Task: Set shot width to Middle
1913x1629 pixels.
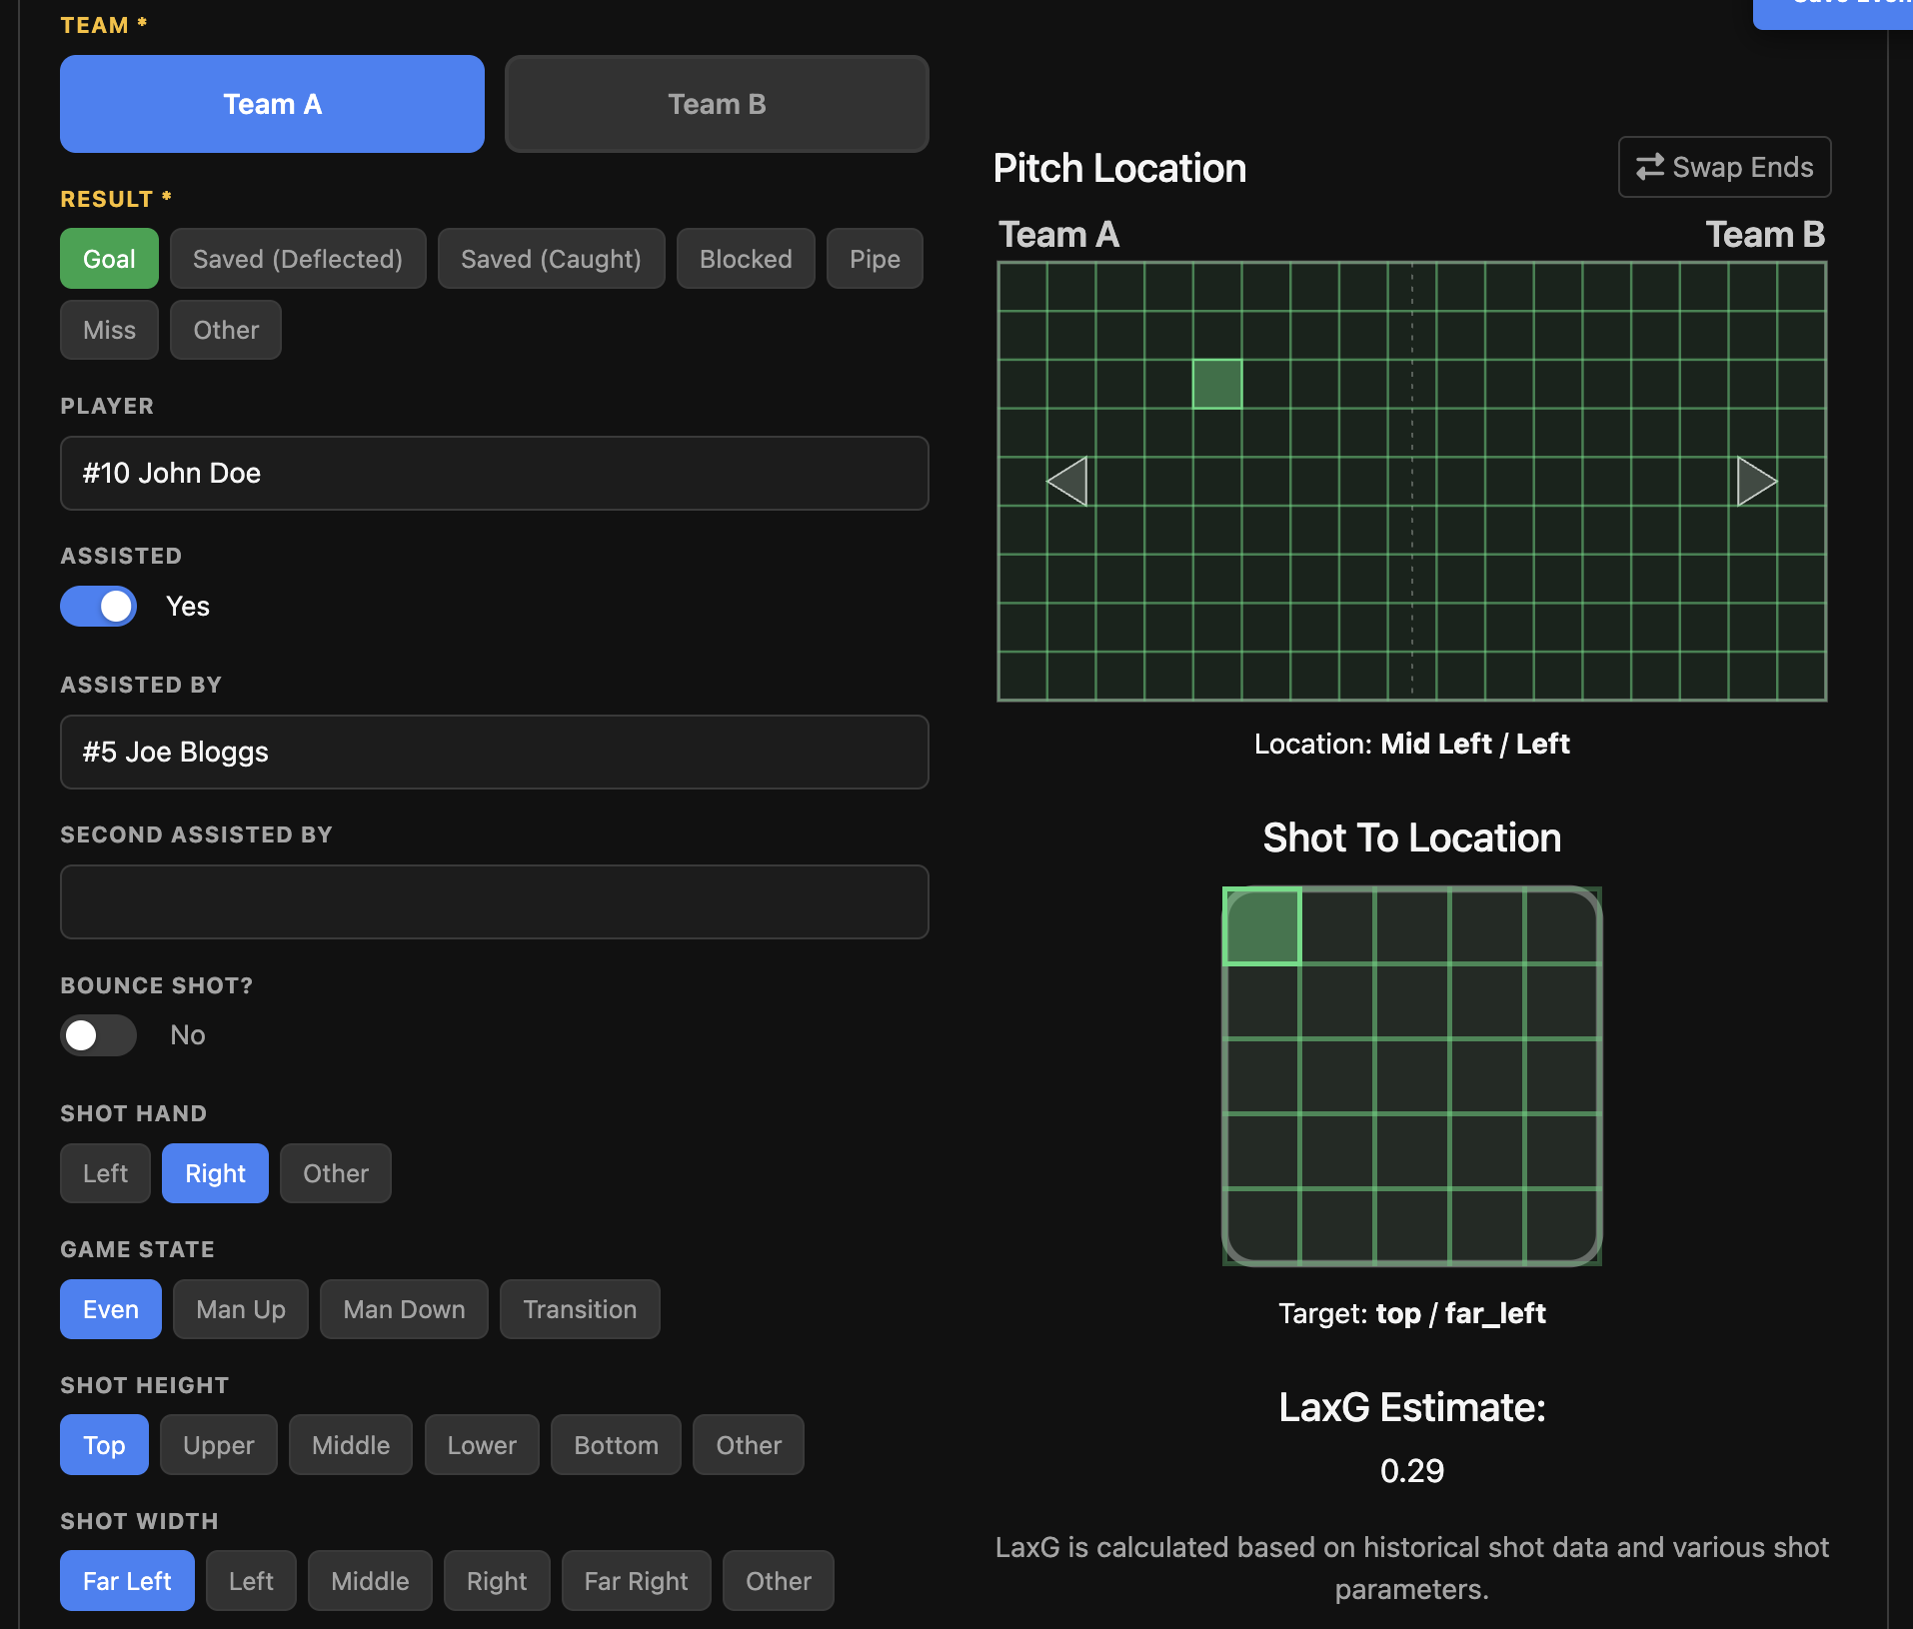Action: tap(370, 1581)
